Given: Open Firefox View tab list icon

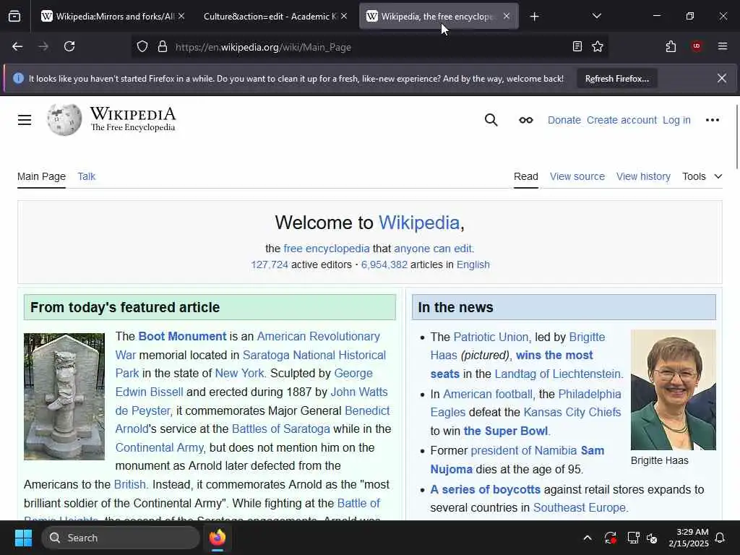Looking at the screenshot, I should pyautogui.click(x=14, y=17).
